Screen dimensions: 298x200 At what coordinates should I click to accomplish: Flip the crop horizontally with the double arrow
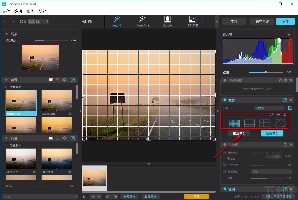click(x=278, y=115)
